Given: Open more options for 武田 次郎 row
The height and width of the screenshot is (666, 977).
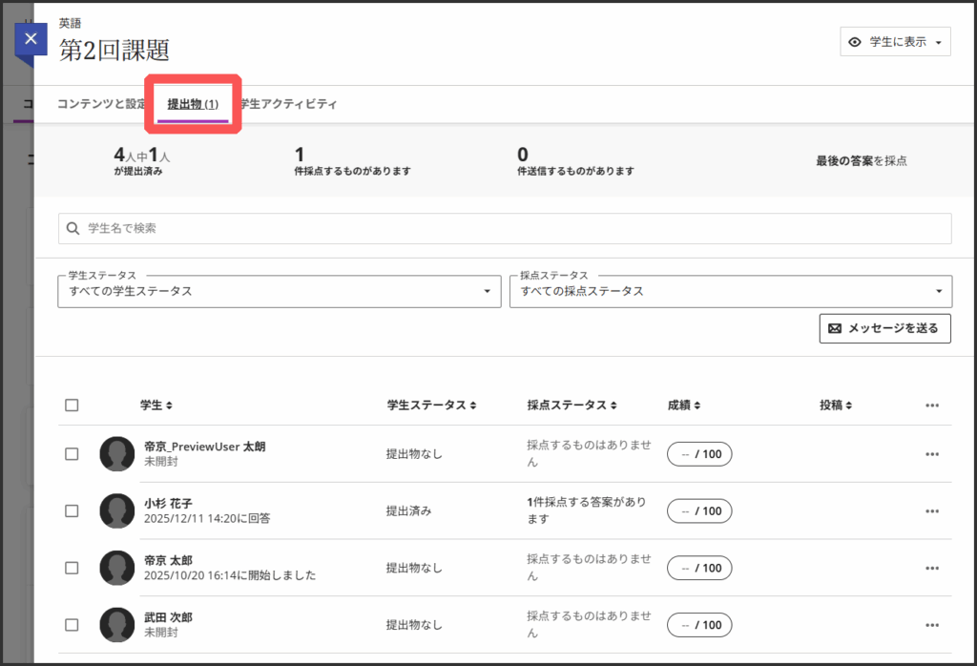Looking at the screenshot, I should pos(931,625).
